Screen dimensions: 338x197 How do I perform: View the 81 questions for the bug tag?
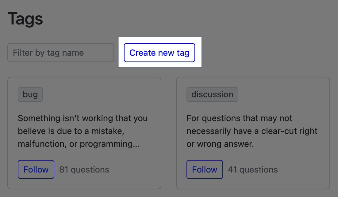(x=84, y=169)
